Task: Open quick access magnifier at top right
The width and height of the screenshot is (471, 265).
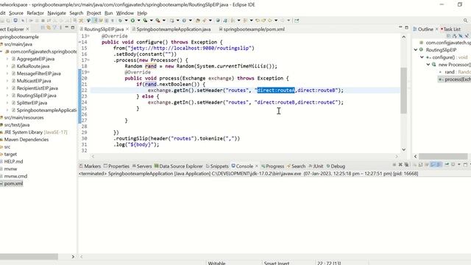Action: pos(466,21)
